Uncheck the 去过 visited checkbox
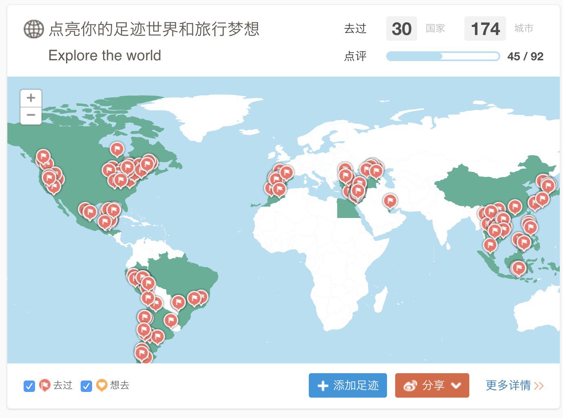Image resolution: width=563 pixels, height=418 pixels. pyautogui.click(x=29, y=386)
